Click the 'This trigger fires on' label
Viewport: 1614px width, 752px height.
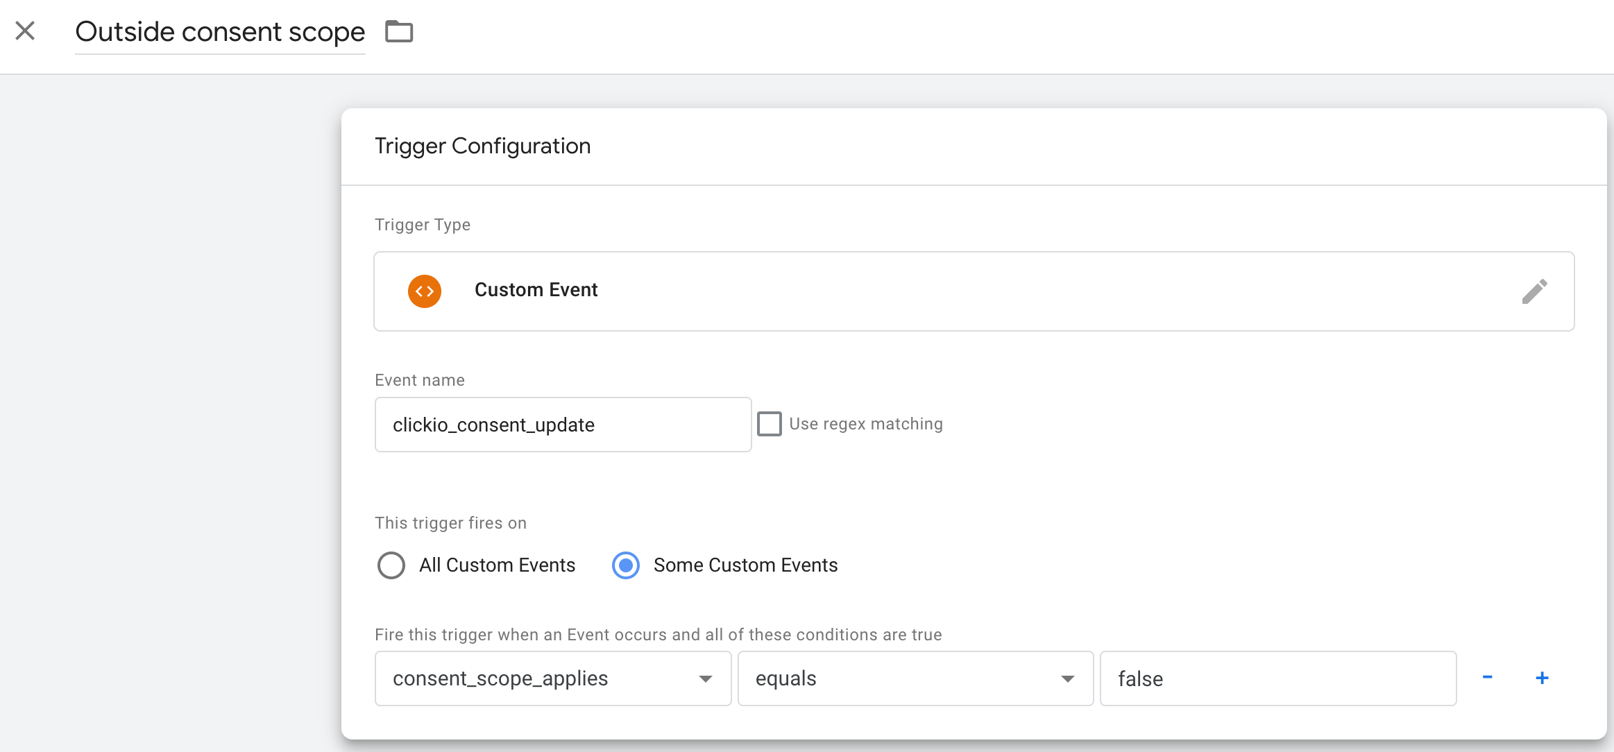coord(450,523)
